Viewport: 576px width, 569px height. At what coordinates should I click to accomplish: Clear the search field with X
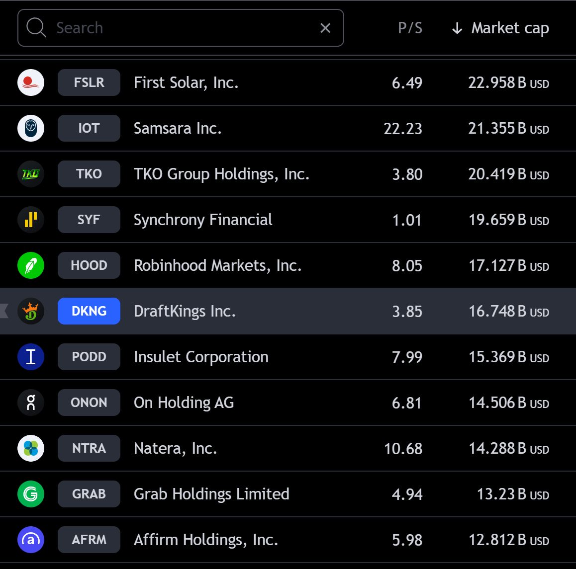[x=325, y=28]
